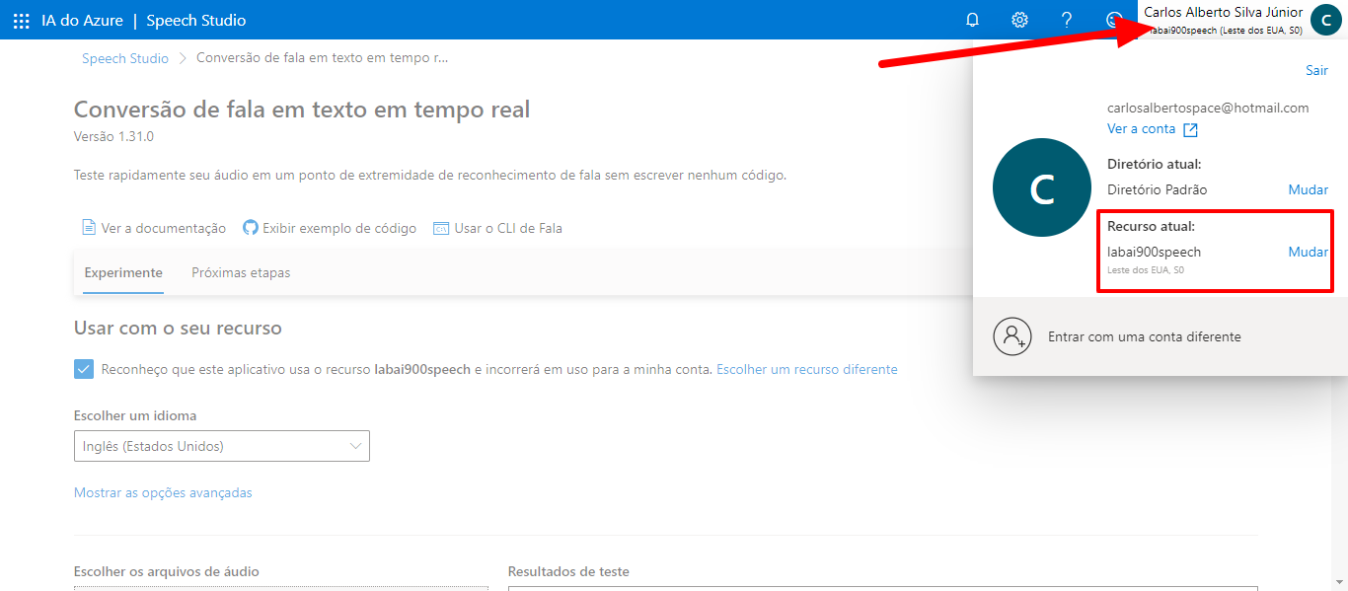Click the breadcrumb text Conversão de fala em texto
This screenshot has height=591, width=1348.
(x=323, y=57)
